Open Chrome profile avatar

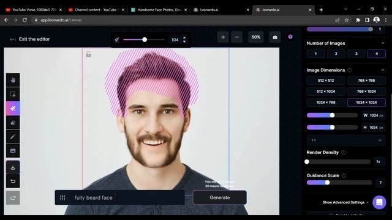[x=377, y=20]
